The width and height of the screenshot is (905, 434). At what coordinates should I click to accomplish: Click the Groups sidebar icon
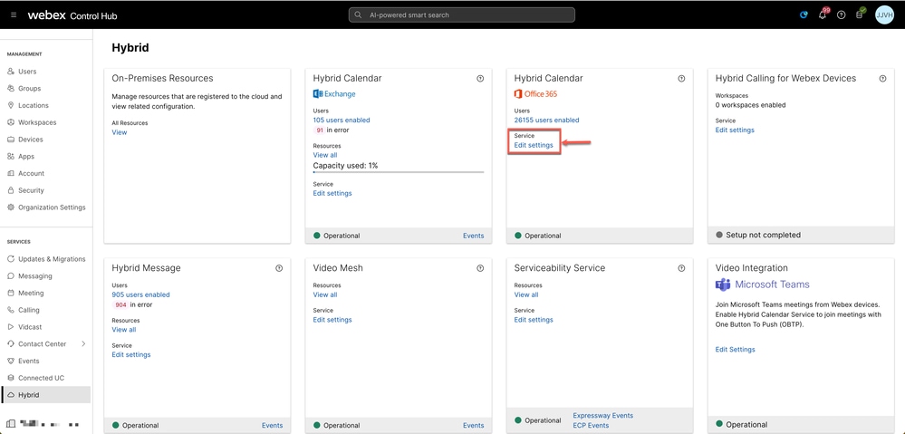click(11, 88)
